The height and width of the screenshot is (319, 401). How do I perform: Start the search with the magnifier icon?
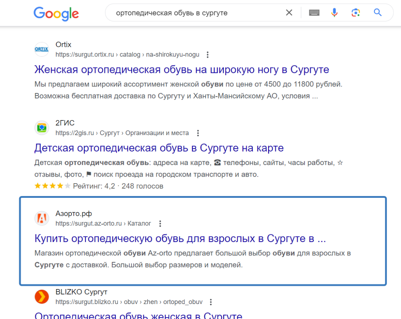point(378,12)
